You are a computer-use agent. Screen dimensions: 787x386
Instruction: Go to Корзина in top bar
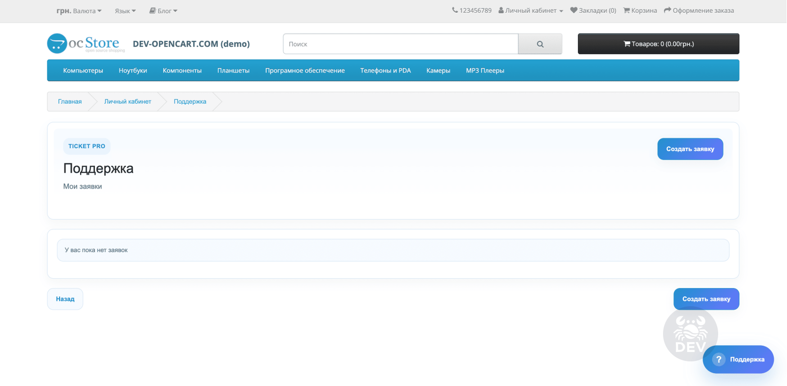640,10
